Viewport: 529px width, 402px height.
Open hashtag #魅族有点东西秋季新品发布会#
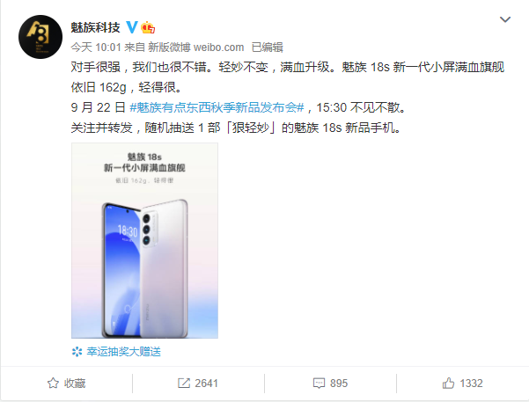217,107
